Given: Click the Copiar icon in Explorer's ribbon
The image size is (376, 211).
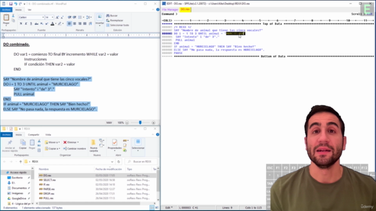Looking at the screenshot, I should pyautogui.click(x=23, y=145).
